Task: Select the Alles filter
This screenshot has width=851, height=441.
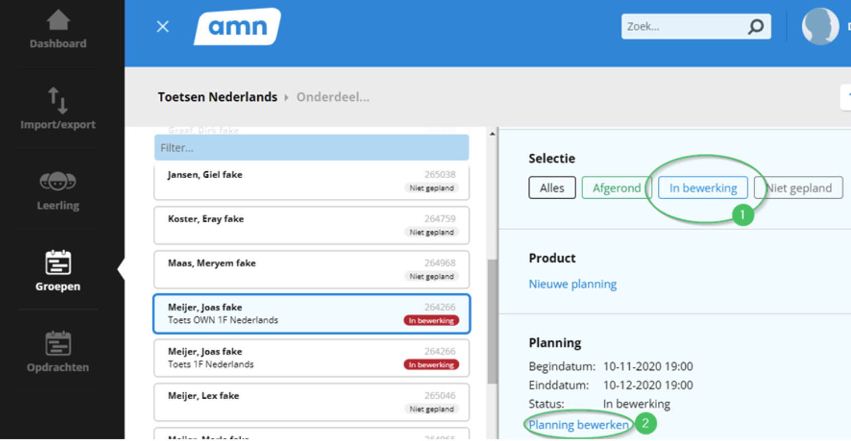Action: point(552,188)
